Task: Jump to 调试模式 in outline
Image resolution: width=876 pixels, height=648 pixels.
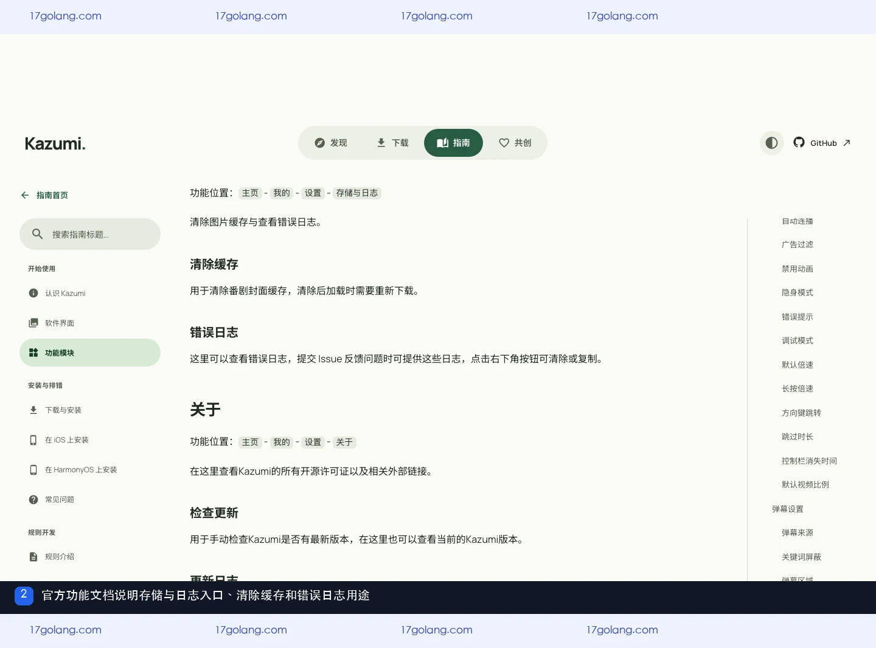Action: tap(798, 340)
